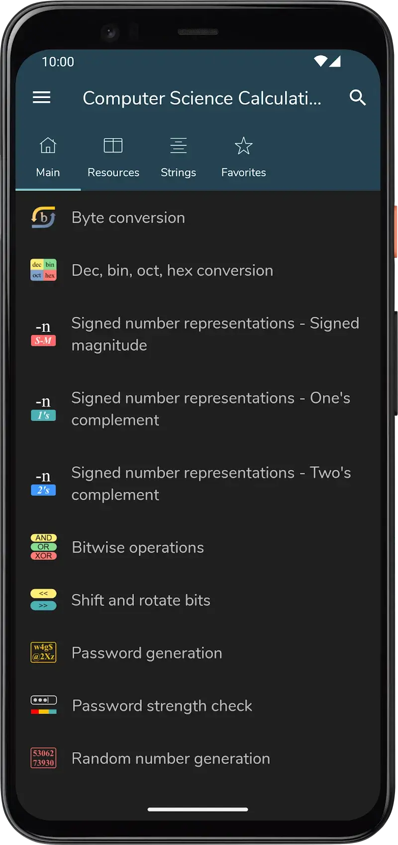
Task: Tap the Signed magnitude S-M icon
Action: (43, 334)
